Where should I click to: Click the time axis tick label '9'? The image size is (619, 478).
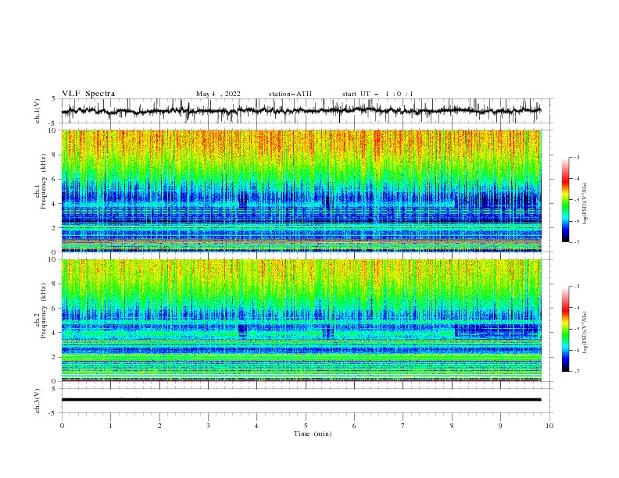click(500, 426)
